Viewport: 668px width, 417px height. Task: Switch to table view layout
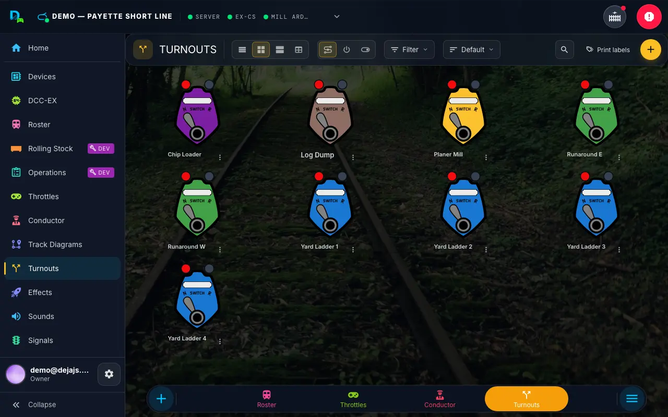299,50
